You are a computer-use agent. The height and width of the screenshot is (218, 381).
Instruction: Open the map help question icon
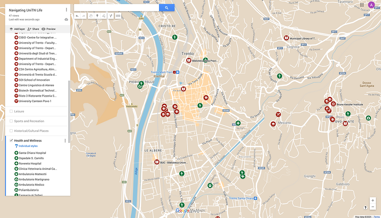[x=365, y=207]
